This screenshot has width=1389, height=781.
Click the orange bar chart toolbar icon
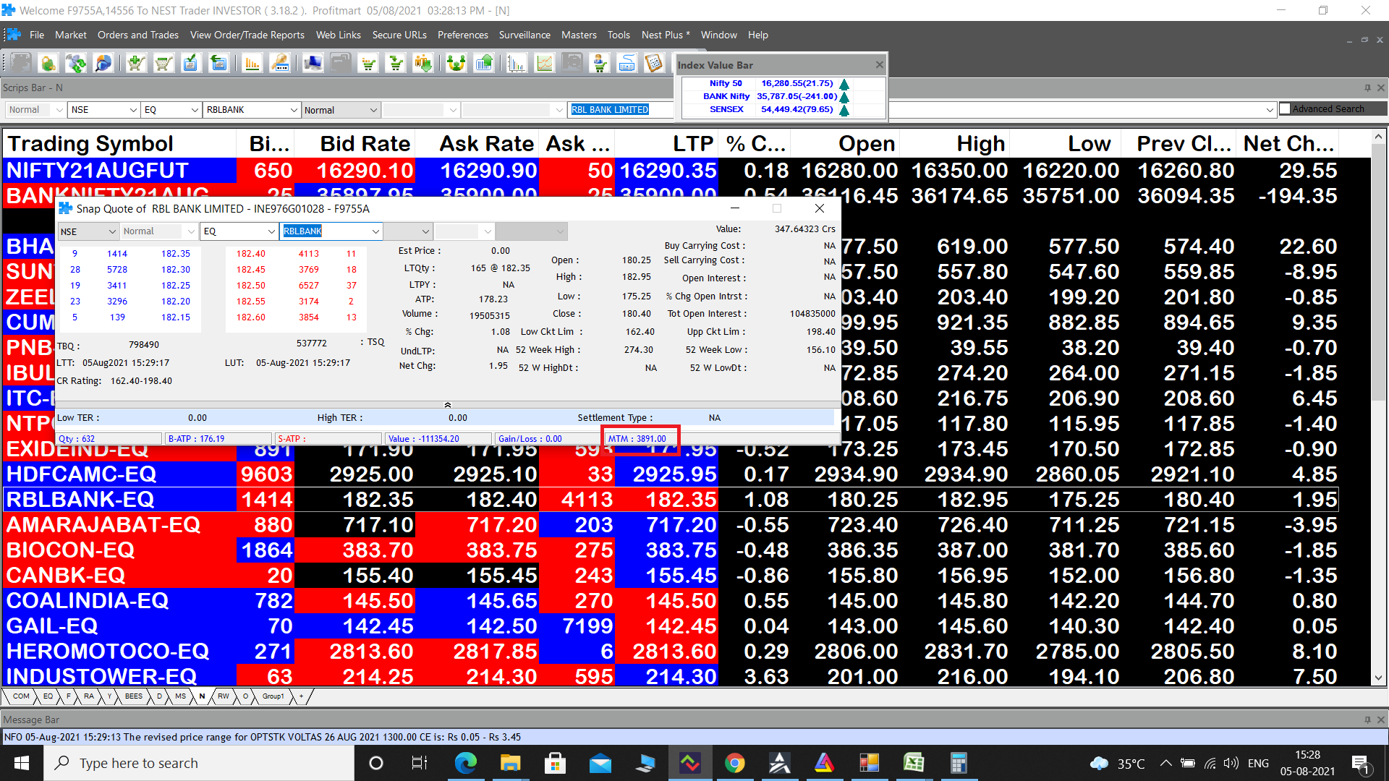coord(252,64)
